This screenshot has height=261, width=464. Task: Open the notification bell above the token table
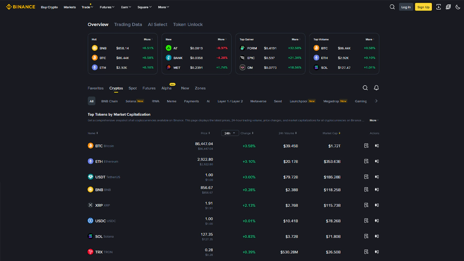coord(376,88)
